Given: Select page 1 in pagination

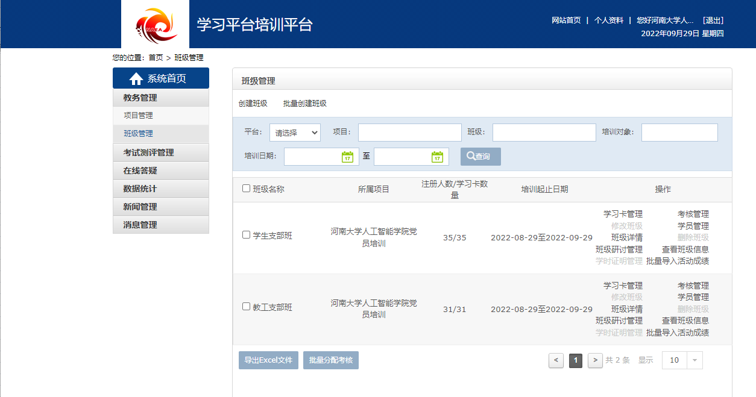Looking at the screenshot, I should point(576,360).
